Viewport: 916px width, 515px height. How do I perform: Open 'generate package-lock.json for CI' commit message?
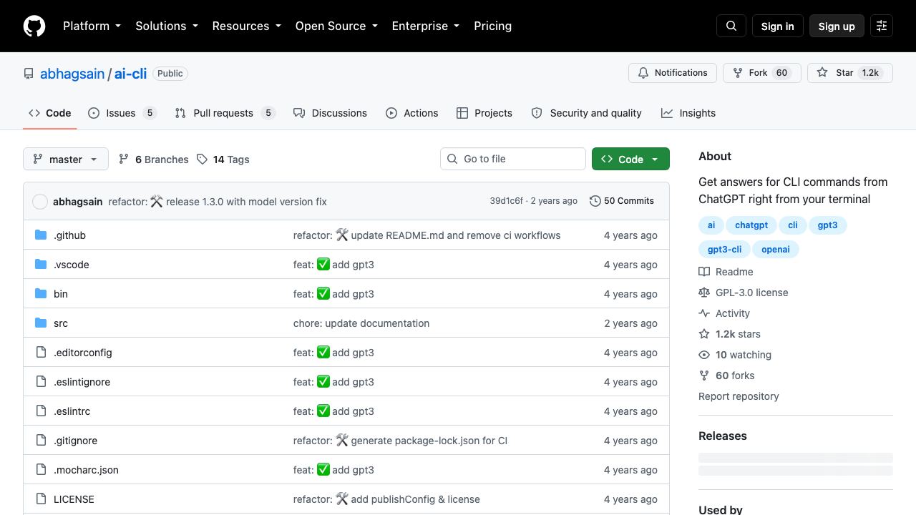[429, 441]
